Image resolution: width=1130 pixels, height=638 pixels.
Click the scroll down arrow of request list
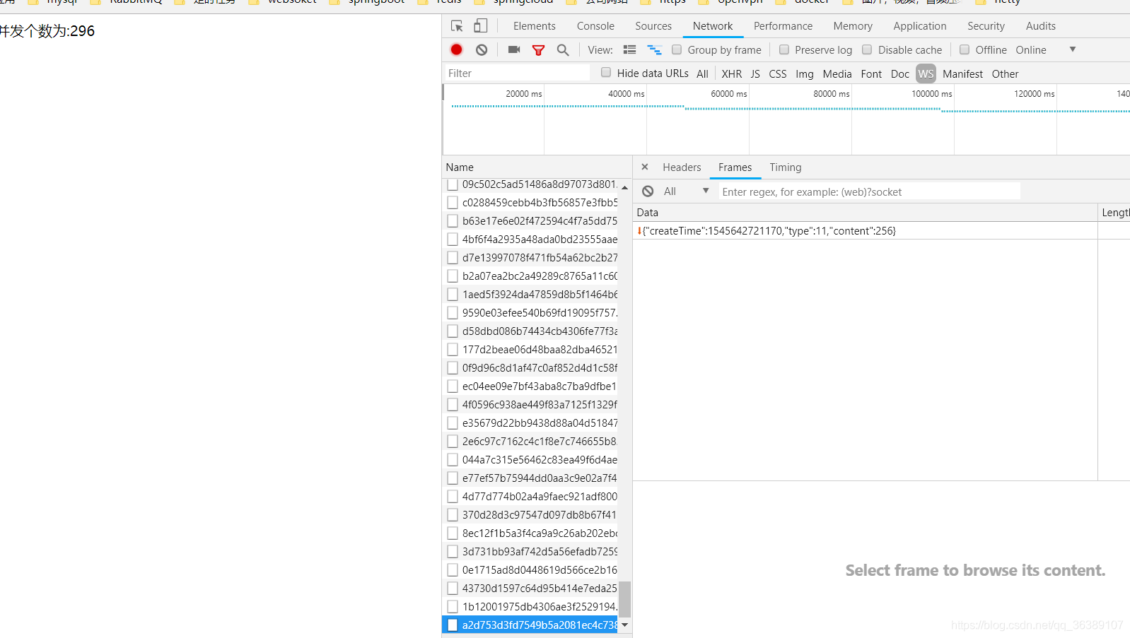coord(624,625)
